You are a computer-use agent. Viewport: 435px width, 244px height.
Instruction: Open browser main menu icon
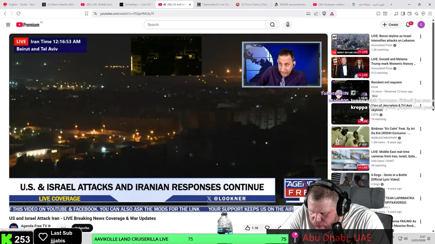pyautogui.click(x=430, y=14)
